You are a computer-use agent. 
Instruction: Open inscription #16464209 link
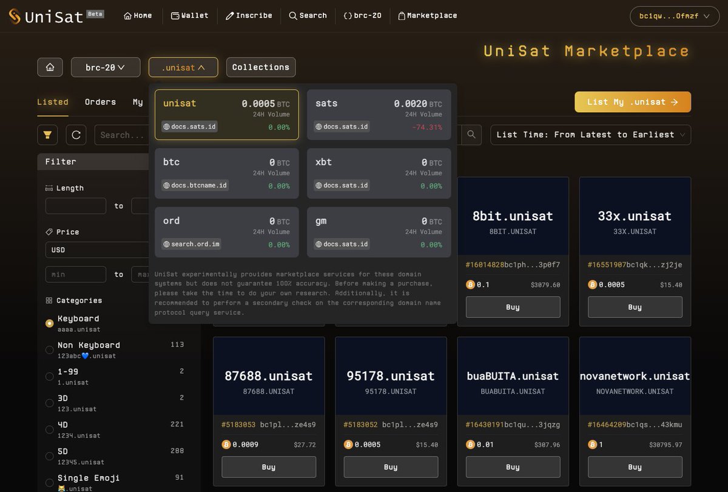click(x=607, y=425)
